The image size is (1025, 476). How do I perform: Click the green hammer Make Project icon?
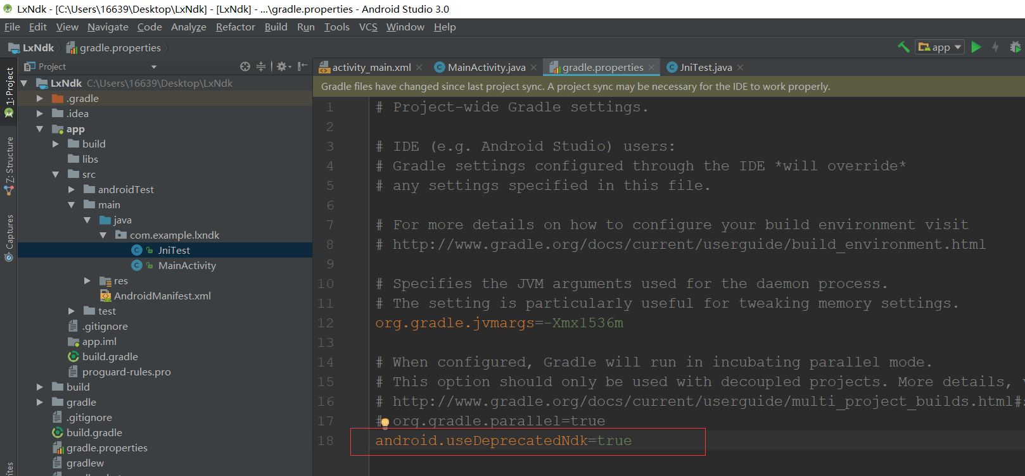click(904, 47)
